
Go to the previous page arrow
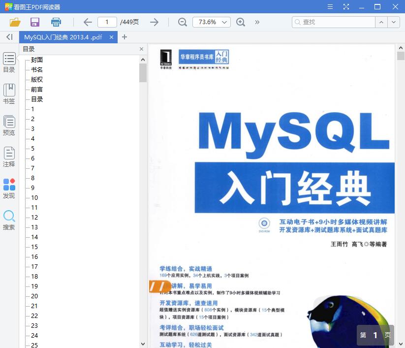tap(88, 22)
